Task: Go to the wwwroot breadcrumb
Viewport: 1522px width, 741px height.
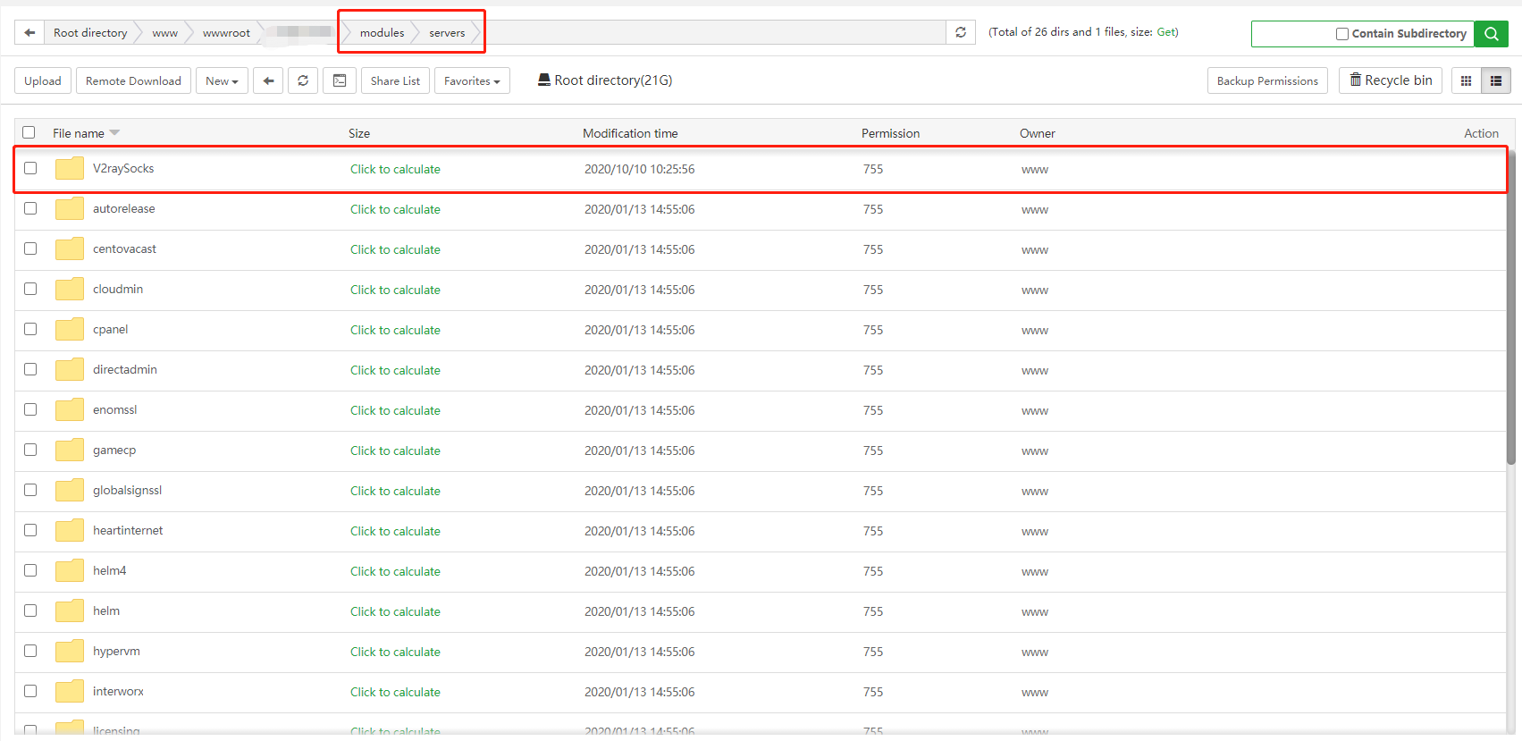Action: 226,33
